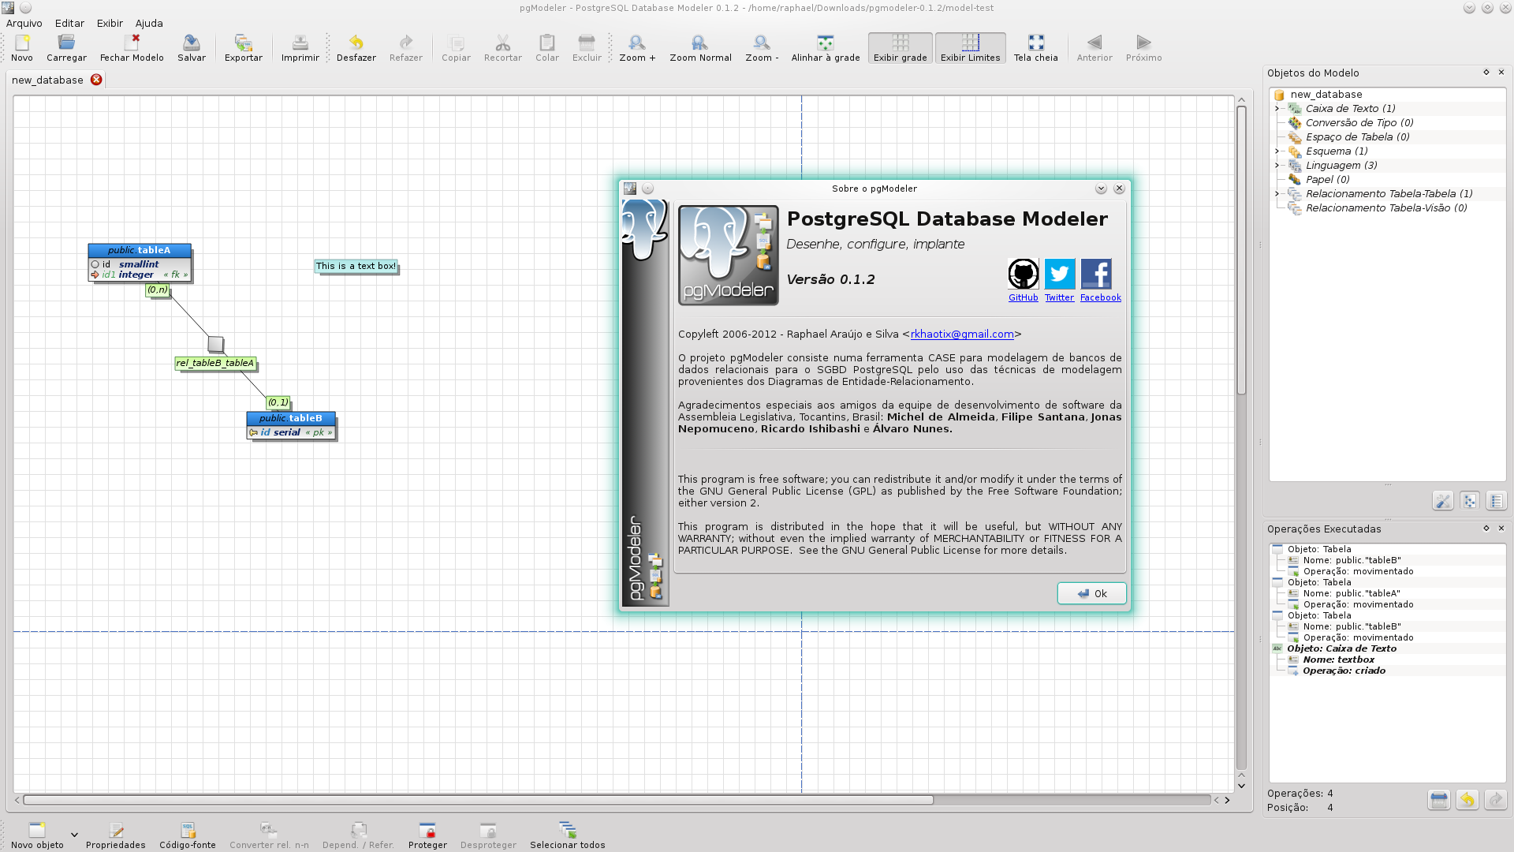The width and height of the screenshot is (1514, 852).
Task: Click the Colar toolbar icon
Action: [x=547, y=43]
